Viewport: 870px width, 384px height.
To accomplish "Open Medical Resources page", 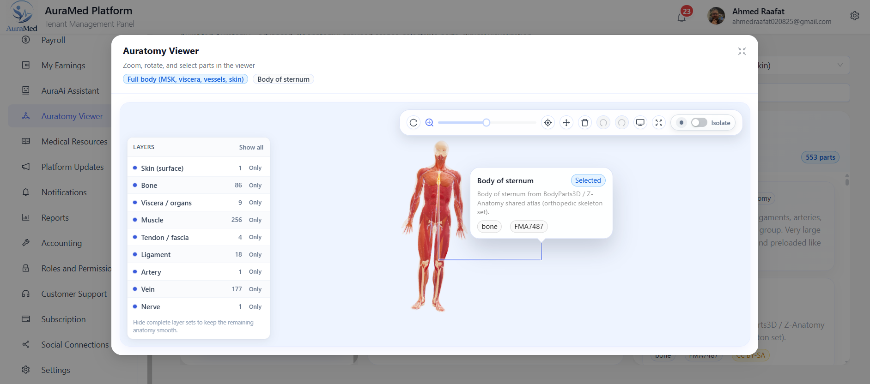I will [74, 141].
